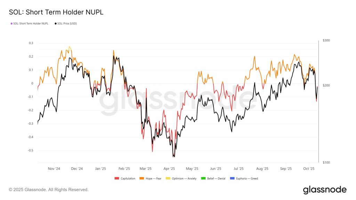
Task: Click the Apr '25 x-axis label
Action: (169, 169)
